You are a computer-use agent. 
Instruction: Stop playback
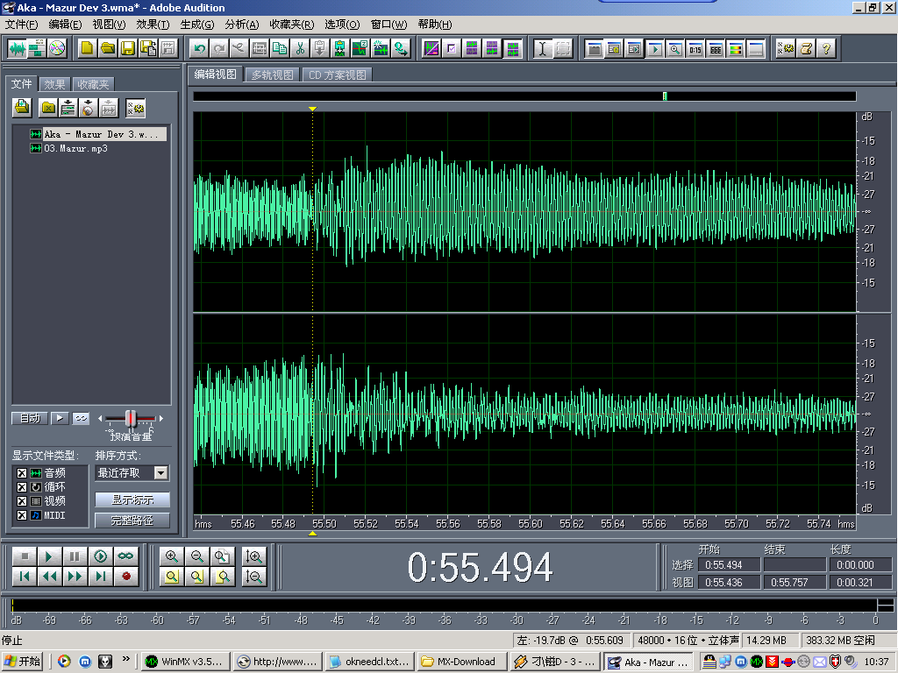tap(25, 556)
